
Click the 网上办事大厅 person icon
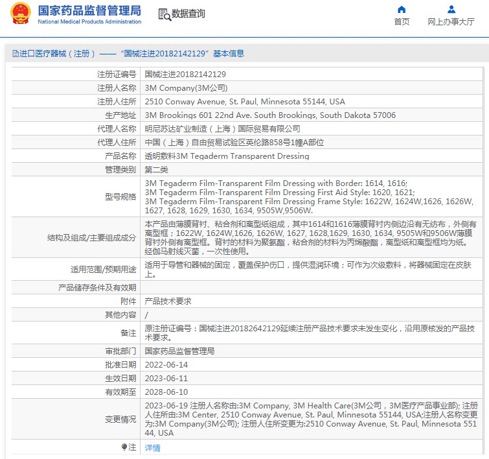point(451,9)
